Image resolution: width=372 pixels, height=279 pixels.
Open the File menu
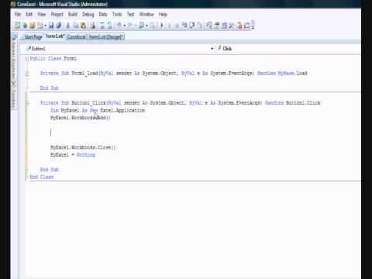18,15
